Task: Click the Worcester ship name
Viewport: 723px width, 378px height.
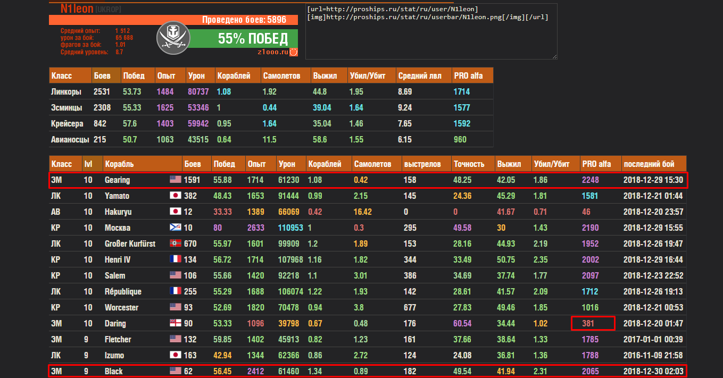Action: (x=121, y=307)
